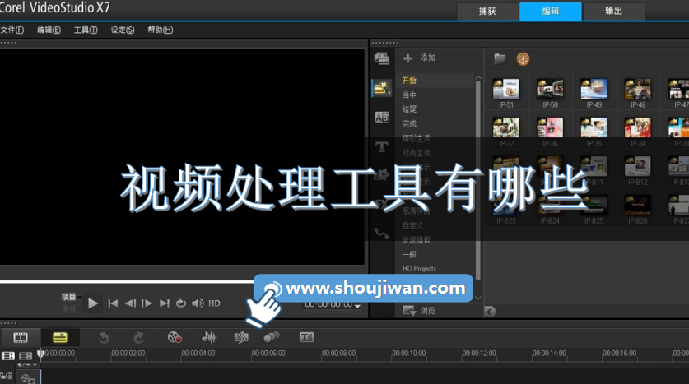689x384 pixels.
Task: Open the system volume speaker control
Action: [198, 303]
